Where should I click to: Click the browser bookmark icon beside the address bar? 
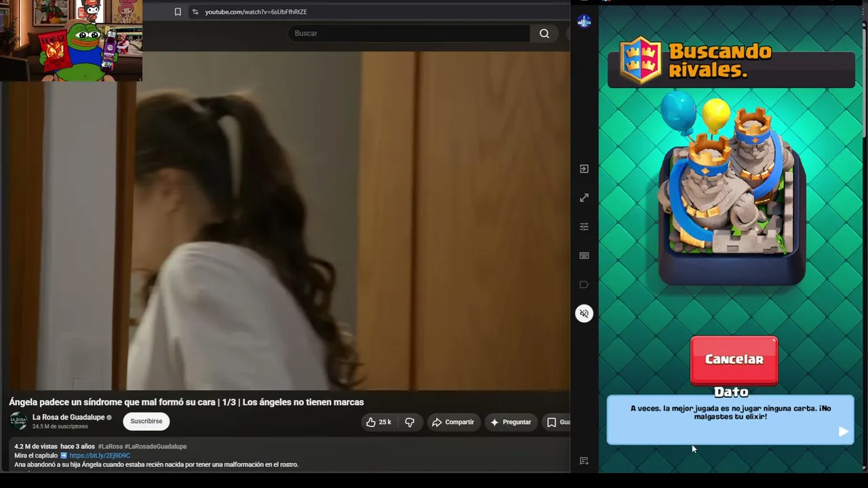178,12
